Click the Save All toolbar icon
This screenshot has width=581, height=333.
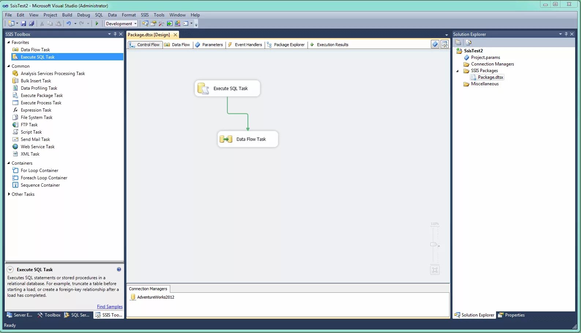tap(31, 23)
